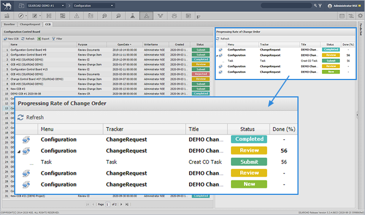
Task: Select row "Configuration Control Board #8"
Action: tap(108, 50)
